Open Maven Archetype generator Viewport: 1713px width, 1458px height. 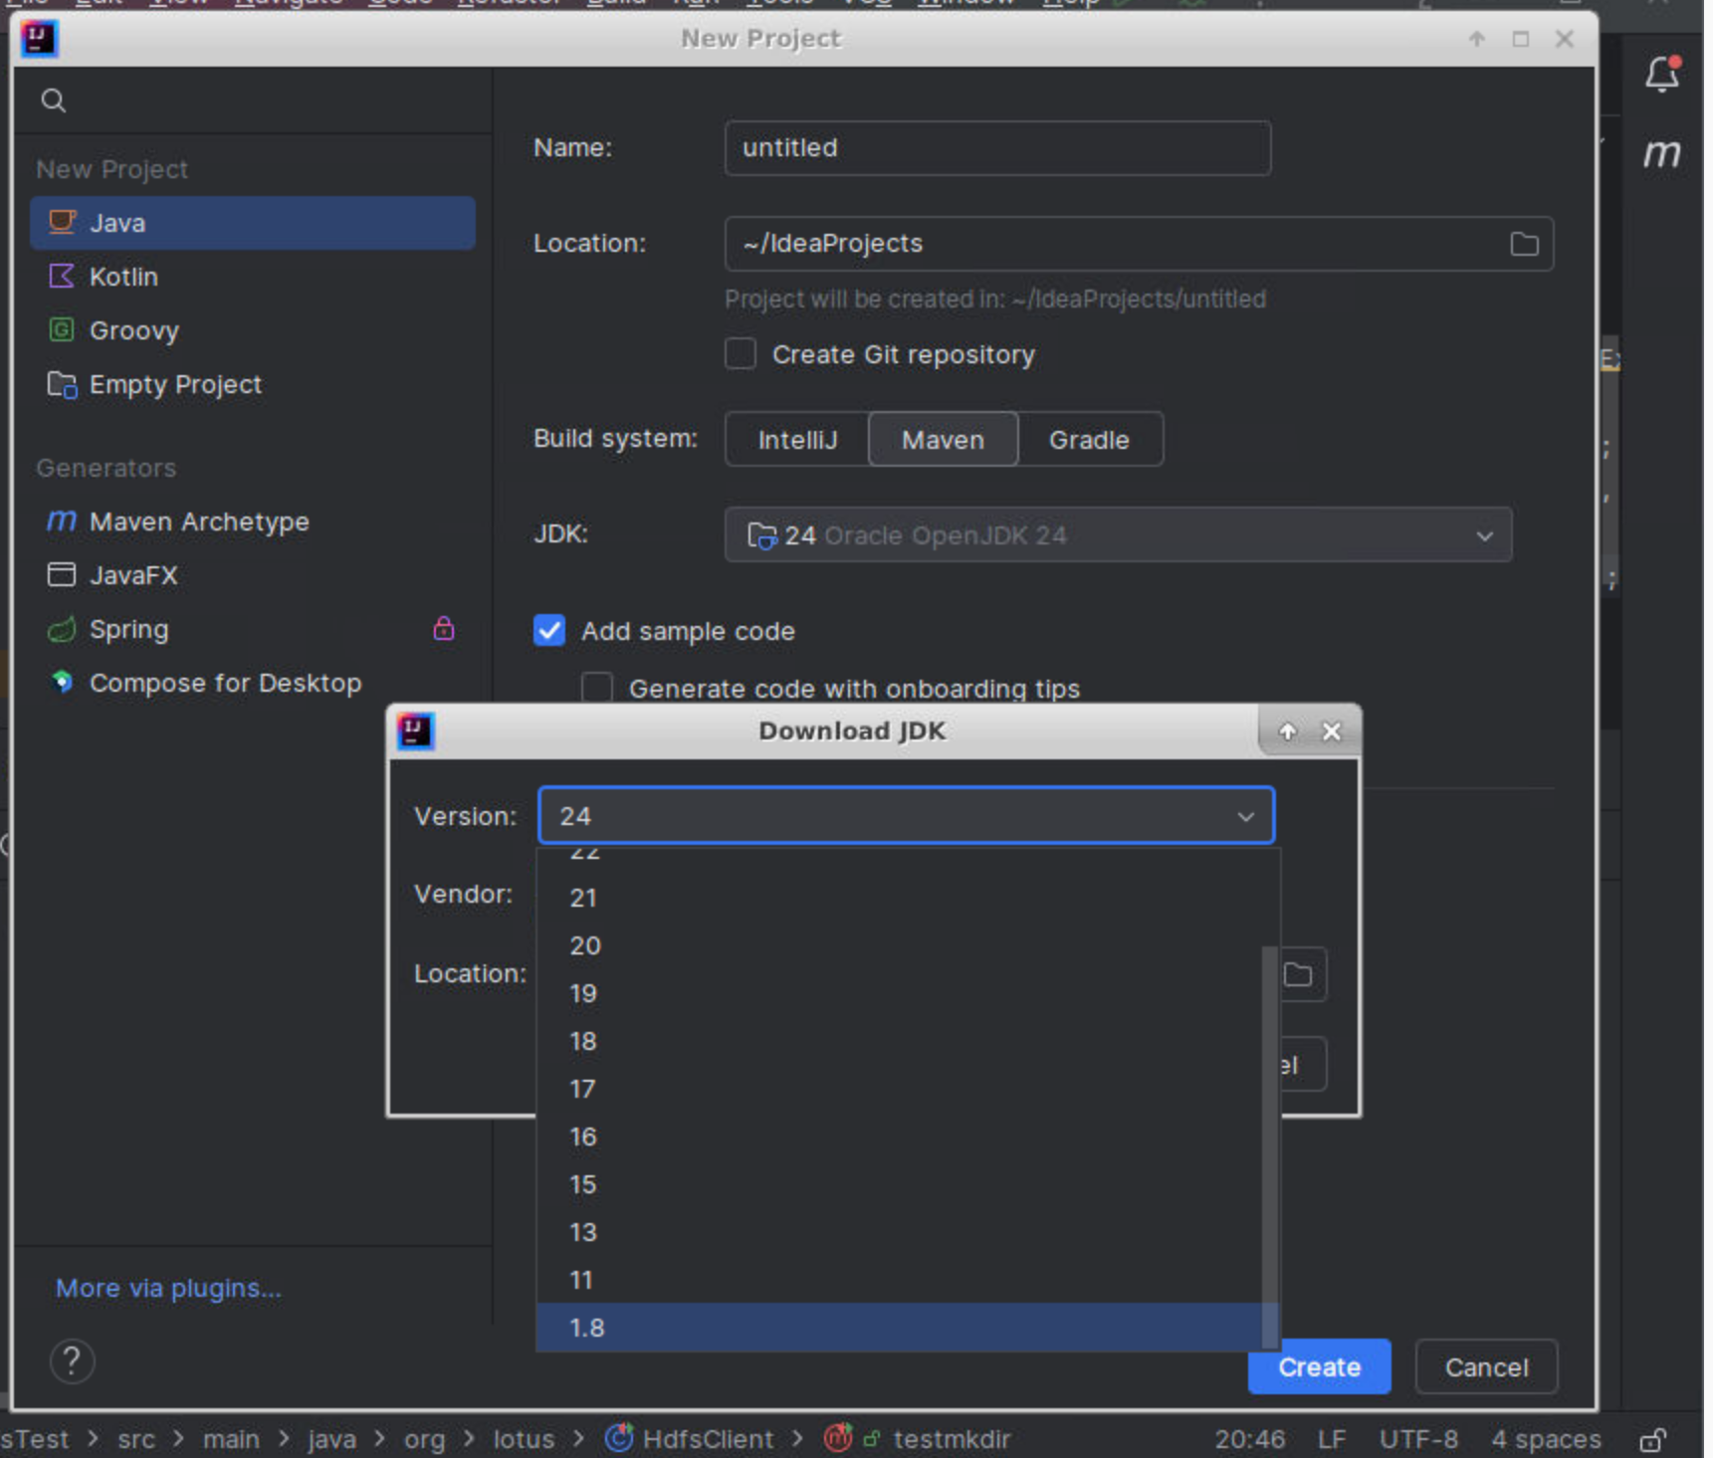coord(253,521)
